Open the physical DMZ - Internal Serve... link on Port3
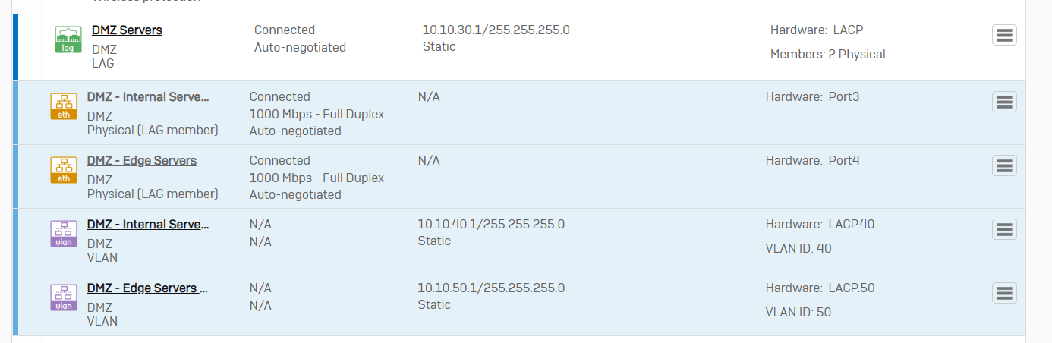The image size is (1052, 343). click(148, 97)
